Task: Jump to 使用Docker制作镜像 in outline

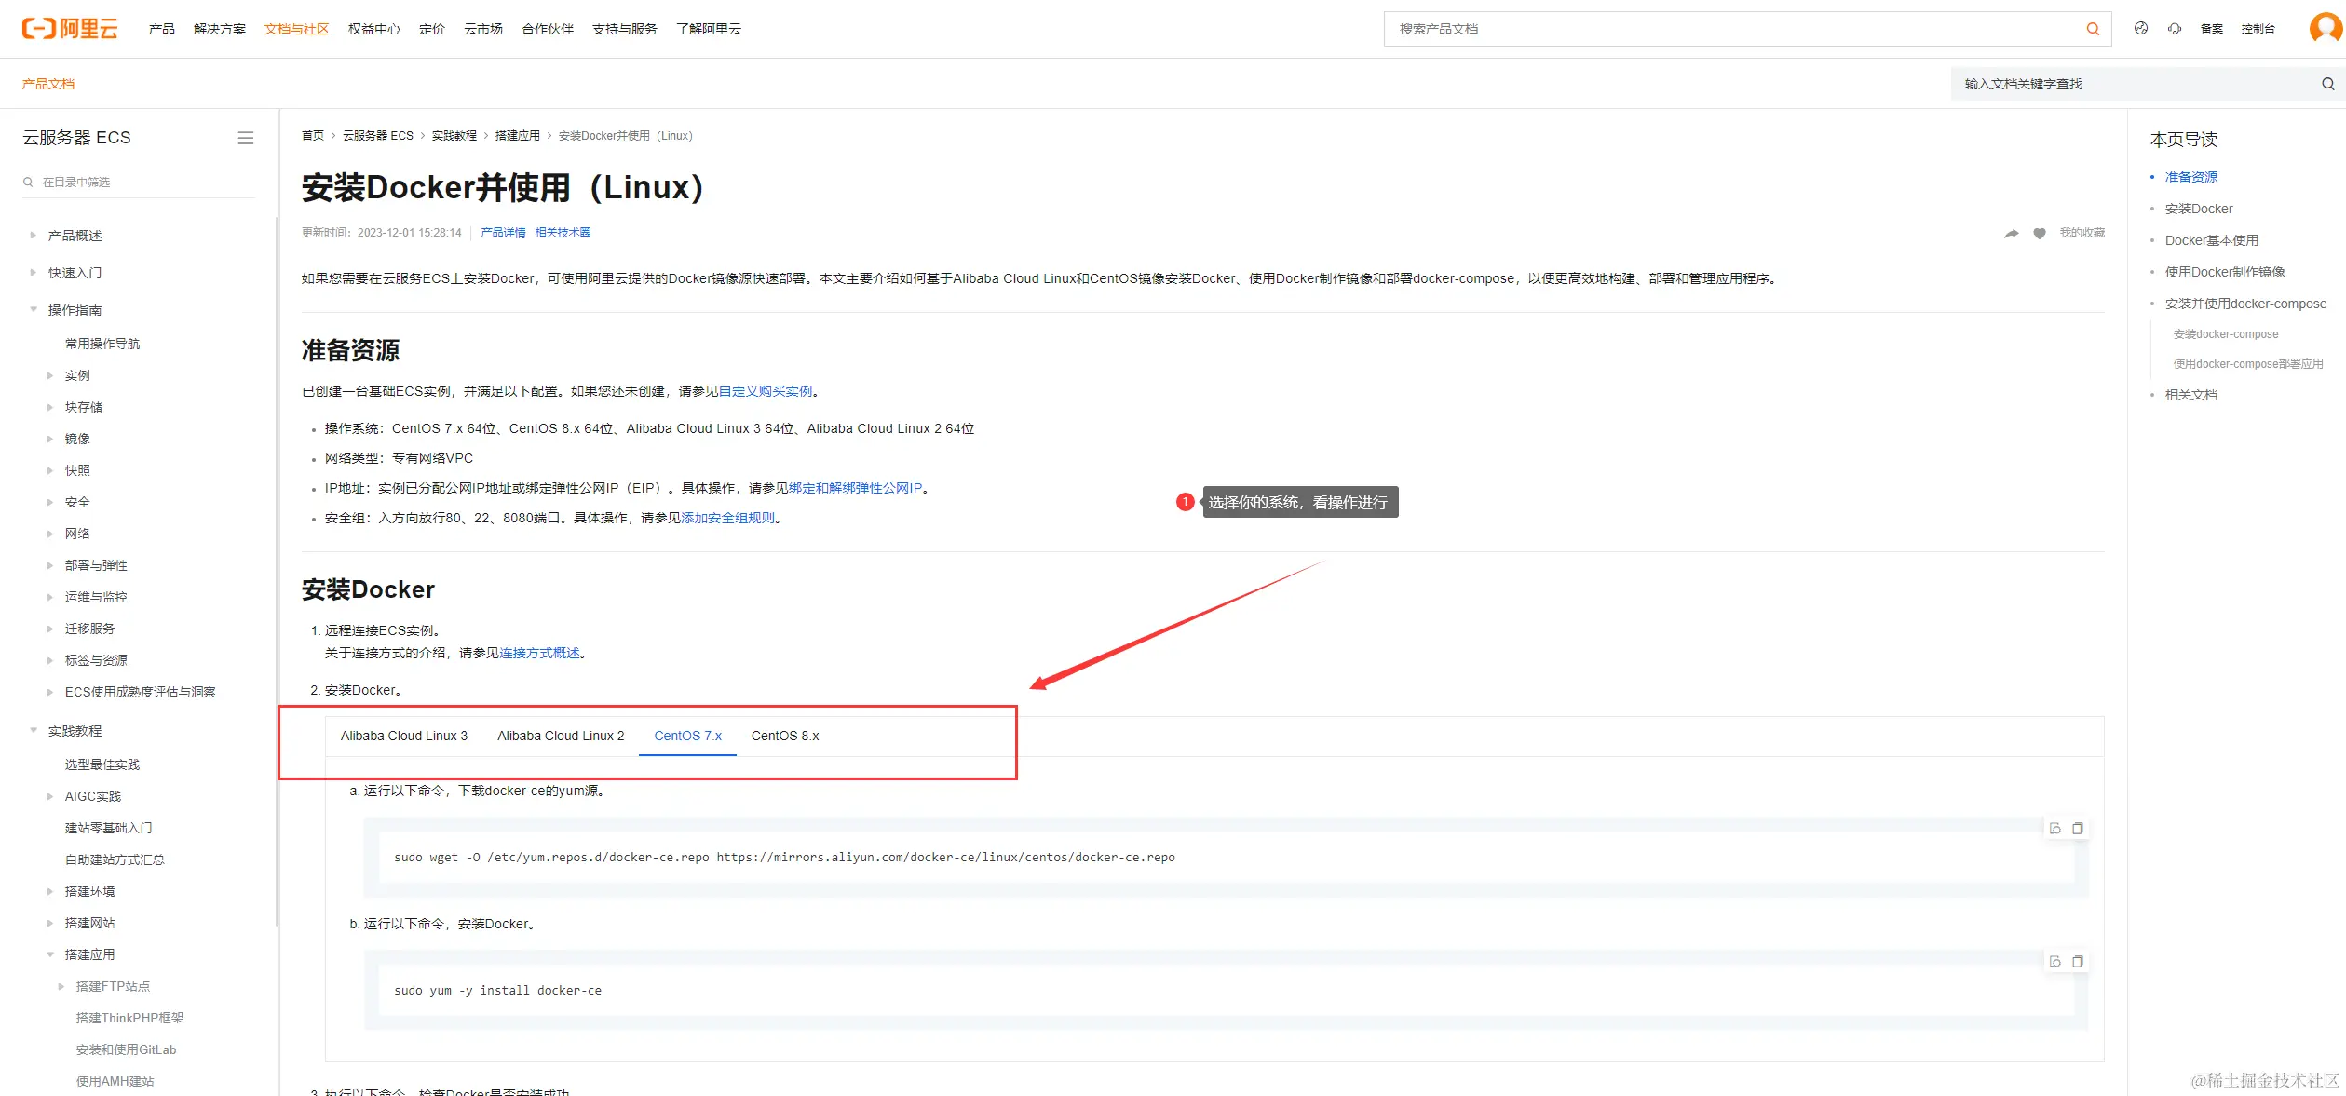Action: pyautogui.click(x=2225, y=272)
